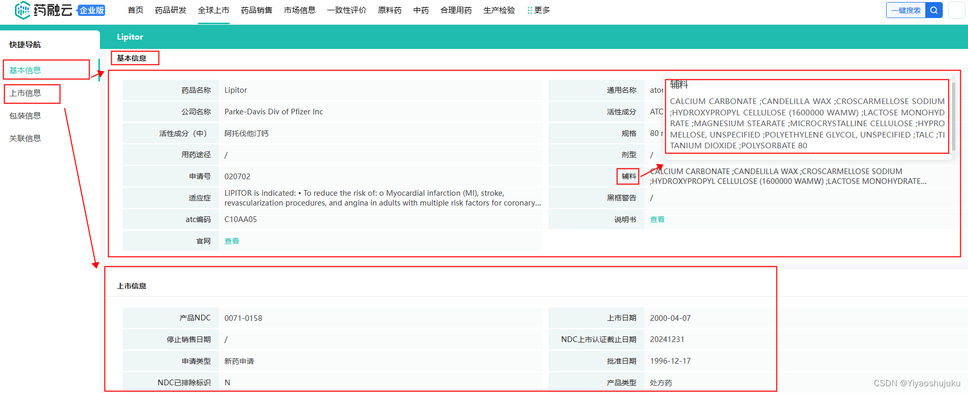Click the 一键搜索 search field
968x393 pixels.
[906, 10]
